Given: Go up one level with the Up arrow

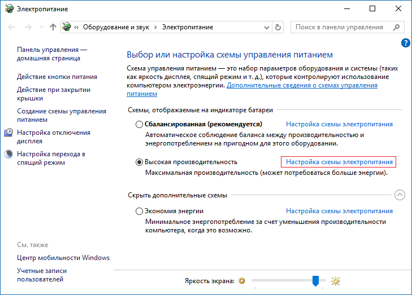Looking at the screenshot, I should (x=53, y=27).
